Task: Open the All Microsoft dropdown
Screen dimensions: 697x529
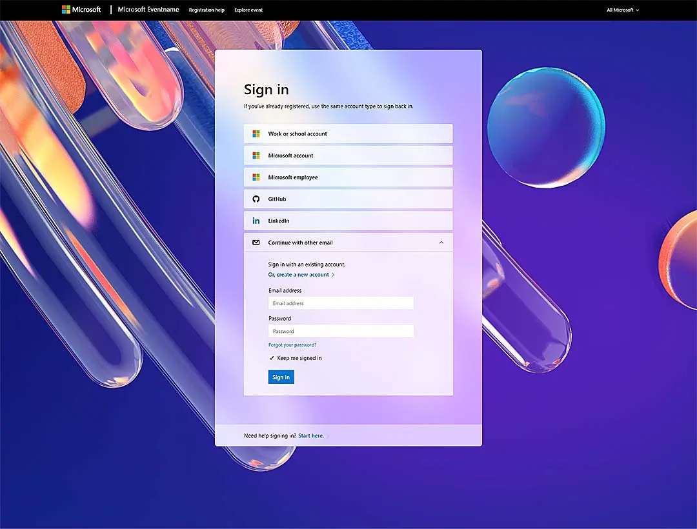Action: pos(622,10)
